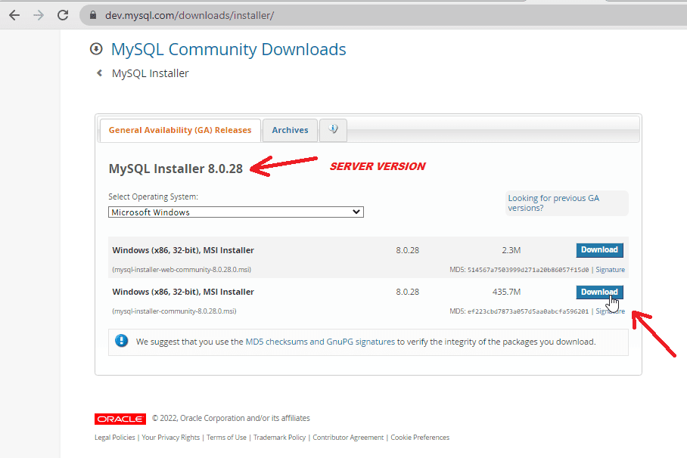This screenshot has width=687, height=458.
Task: Download the 435.7M full installer
Action: coord(599,292)
